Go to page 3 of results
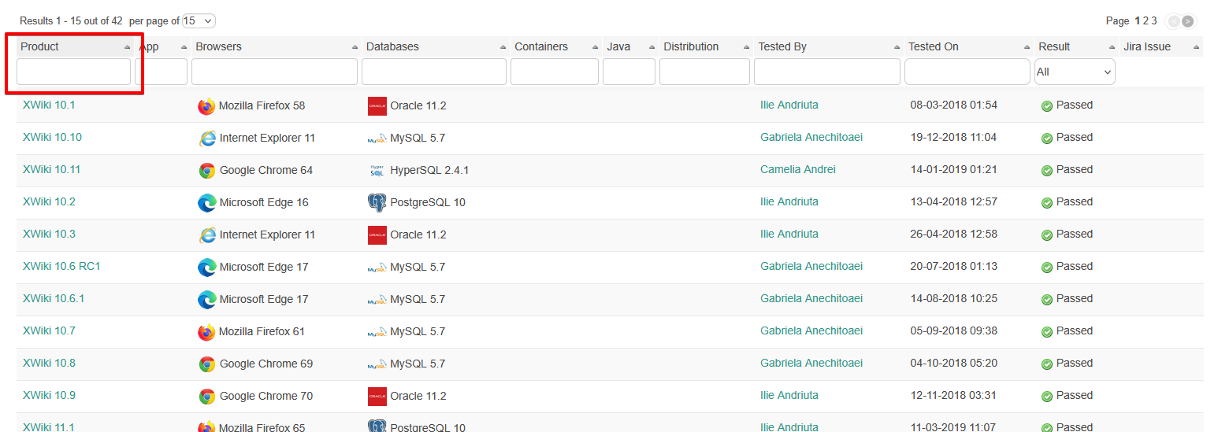Screen dimensions: 1218x432 point(1155,21)
